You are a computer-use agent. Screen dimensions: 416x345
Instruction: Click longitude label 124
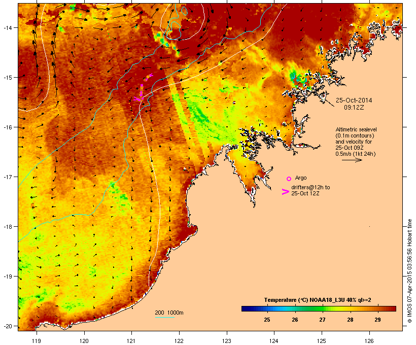(274, 341)
